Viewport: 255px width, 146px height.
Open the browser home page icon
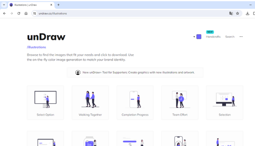point(26,14)
